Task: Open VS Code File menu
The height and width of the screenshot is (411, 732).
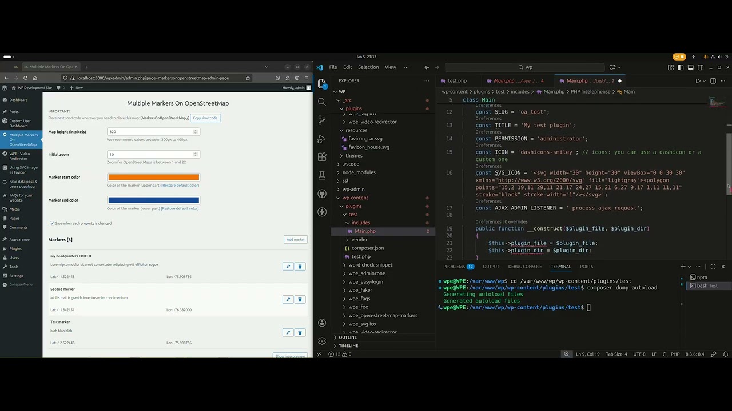Action: click(333, 67)
